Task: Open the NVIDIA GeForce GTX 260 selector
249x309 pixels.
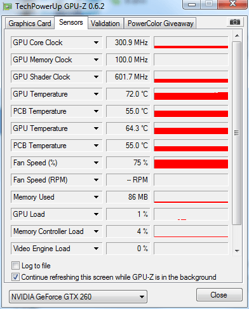Action: (x=78, y=297)
